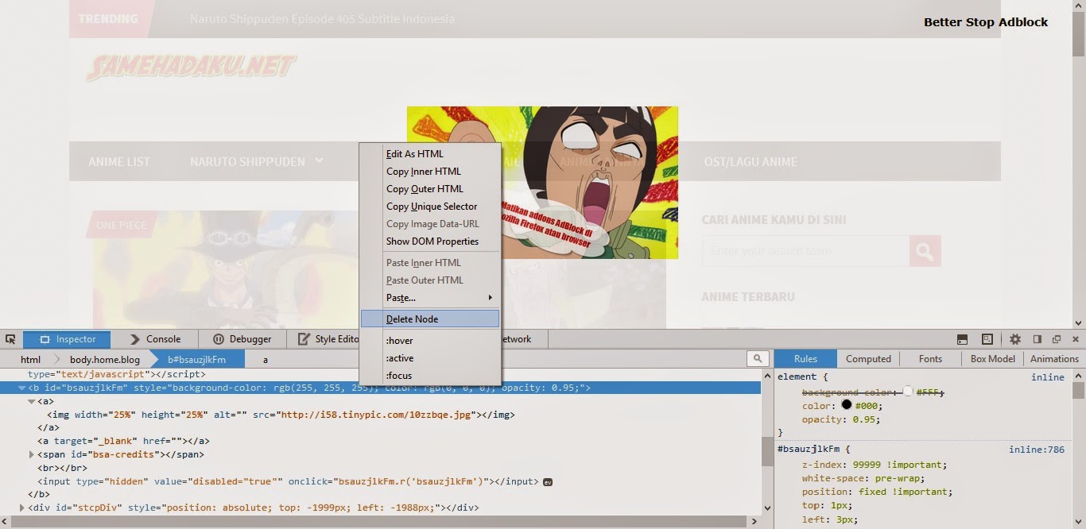Click the Rules panel scroll-down arrow

1078,522
